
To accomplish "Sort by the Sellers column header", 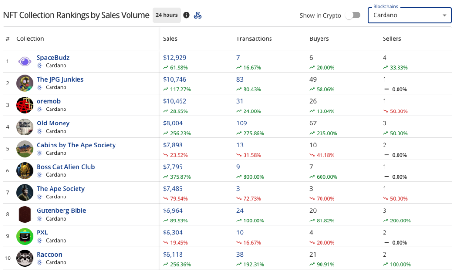I will point(392,39).
